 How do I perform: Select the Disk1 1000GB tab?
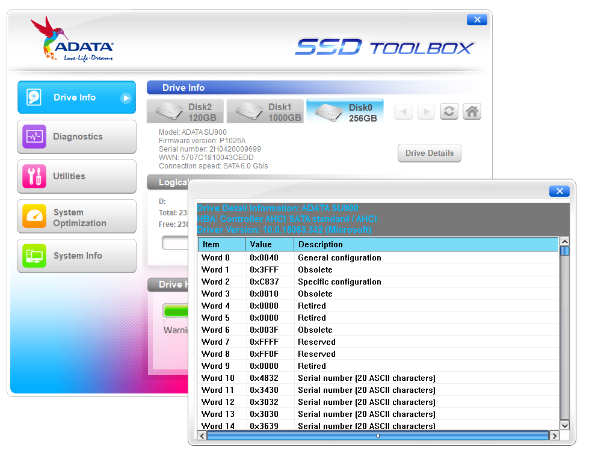pos(265,111)
